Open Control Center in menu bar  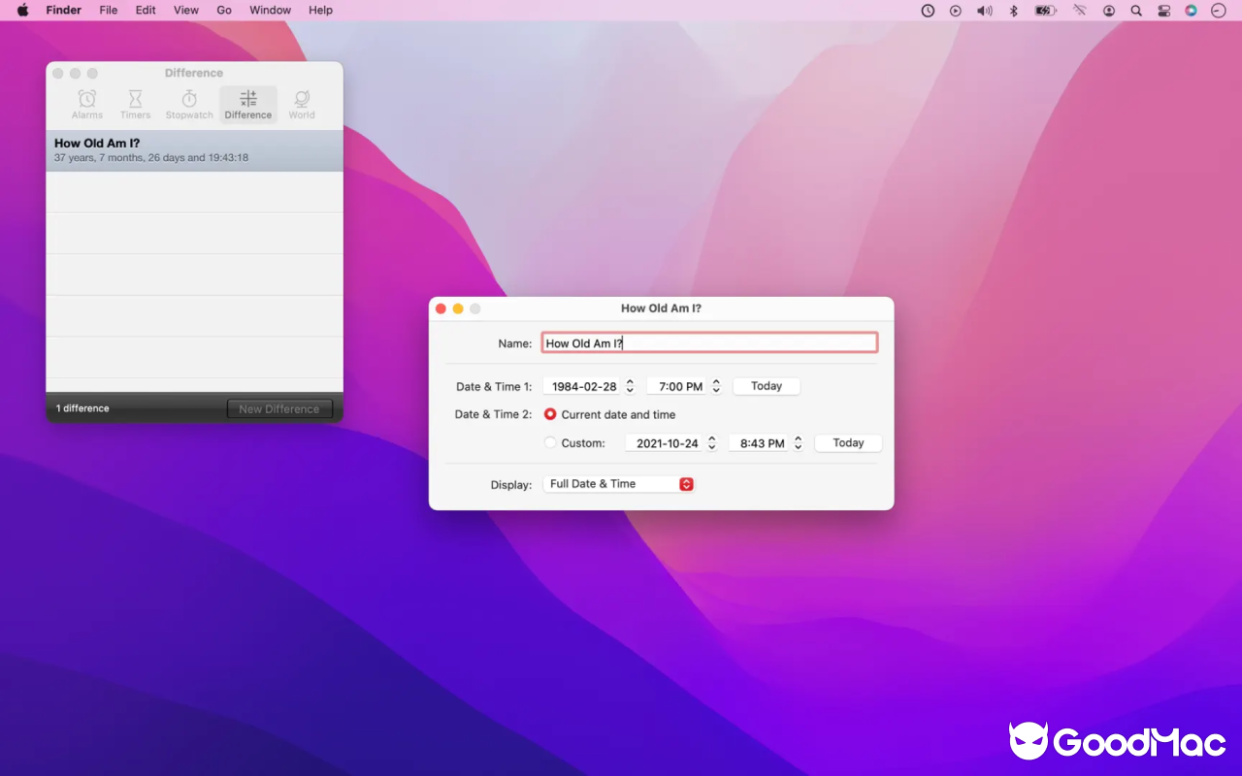coord(1164,11)
